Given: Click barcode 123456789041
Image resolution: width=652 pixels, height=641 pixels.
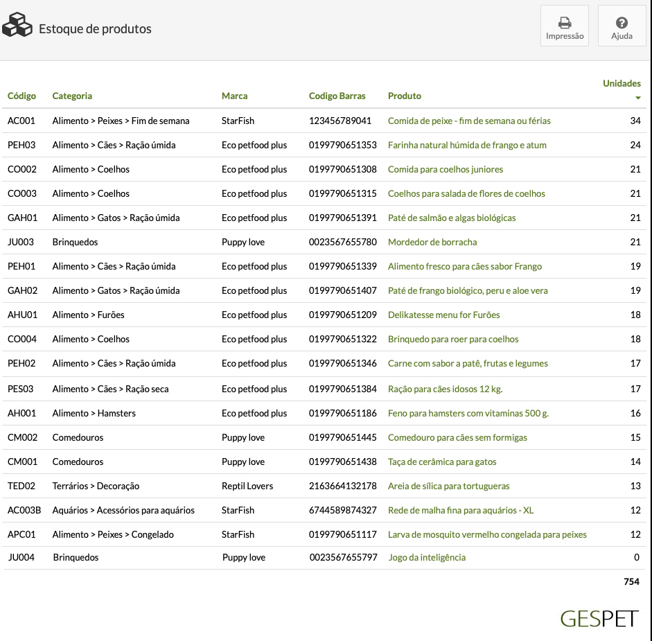Looking at the screenshot, I should 340,121.
